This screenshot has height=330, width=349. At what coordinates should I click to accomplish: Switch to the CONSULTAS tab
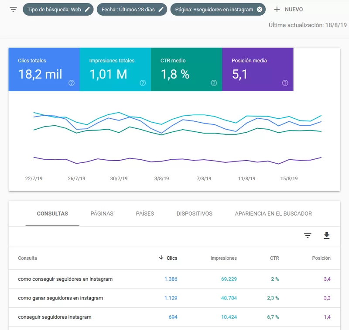(52, 213)
